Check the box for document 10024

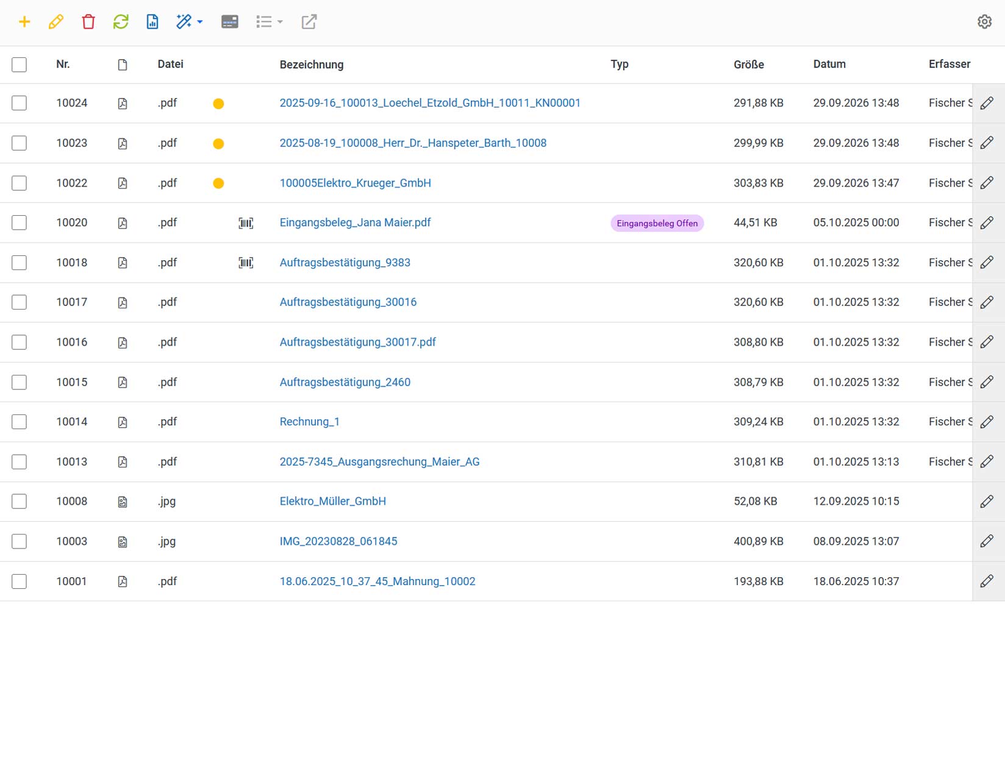tap(20, 103)
